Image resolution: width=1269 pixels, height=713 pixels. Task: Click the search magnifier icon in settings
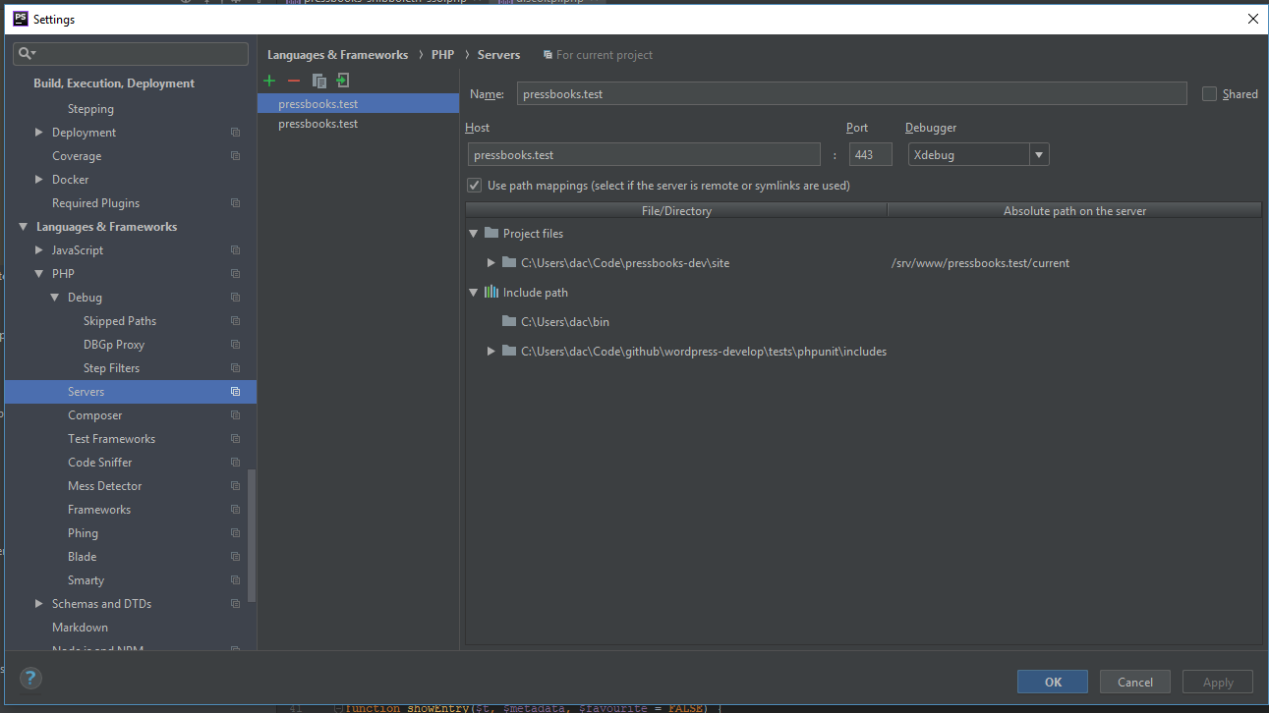click(27, 53)
